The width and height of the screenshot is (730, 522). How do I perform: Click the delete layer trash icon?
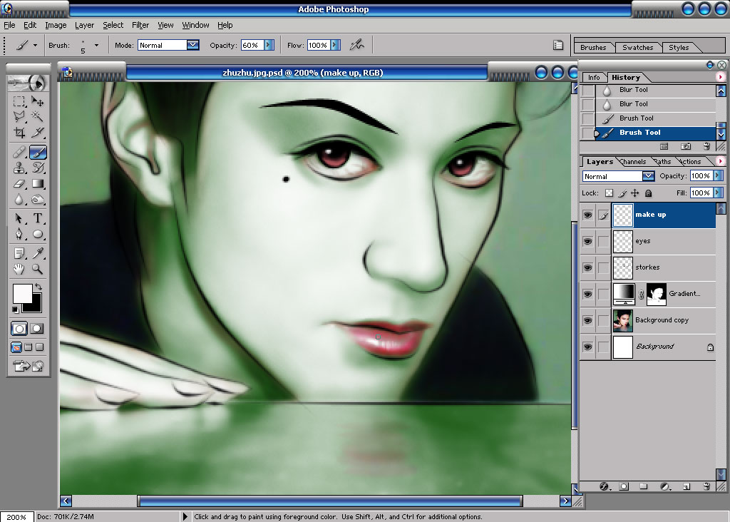[706, 486]
